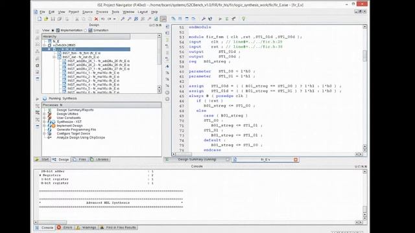415x233 pixels.
Task: Click the light bulb tips toolbar icon
Action: tap(244, 19)
